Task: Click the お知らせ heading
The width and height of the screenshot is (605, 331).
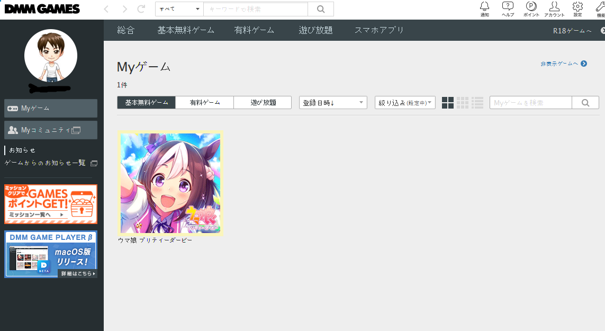Action: (22, 150)
